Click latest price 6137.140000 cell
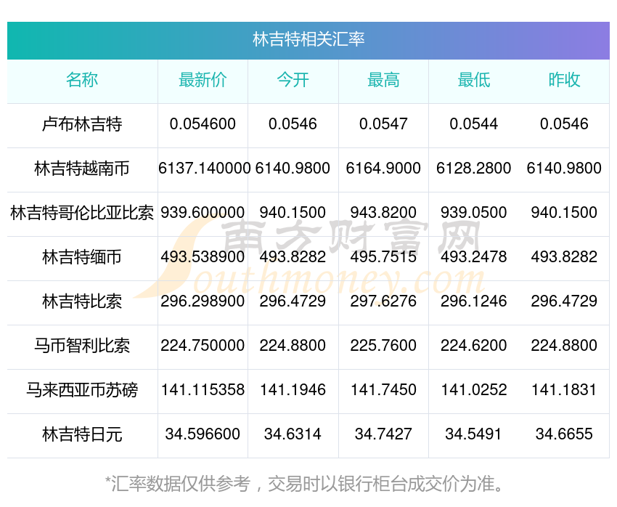The height and width of the screenshot is (507, 617). point(204,169)
